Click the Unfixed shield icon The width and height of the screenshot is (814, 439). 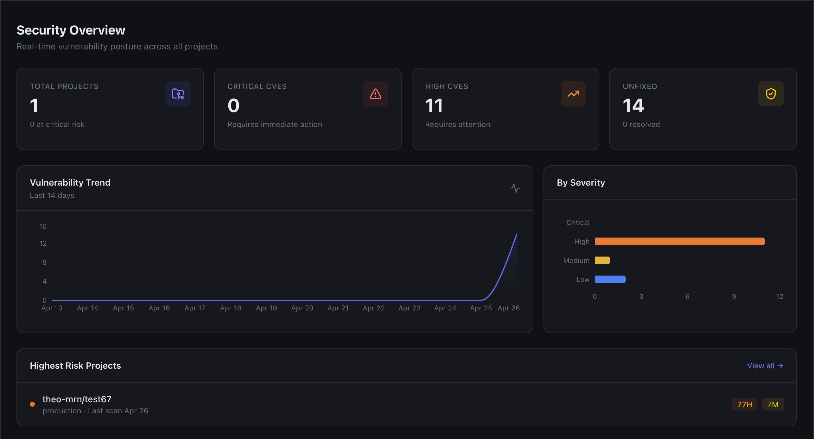[771, 94]
